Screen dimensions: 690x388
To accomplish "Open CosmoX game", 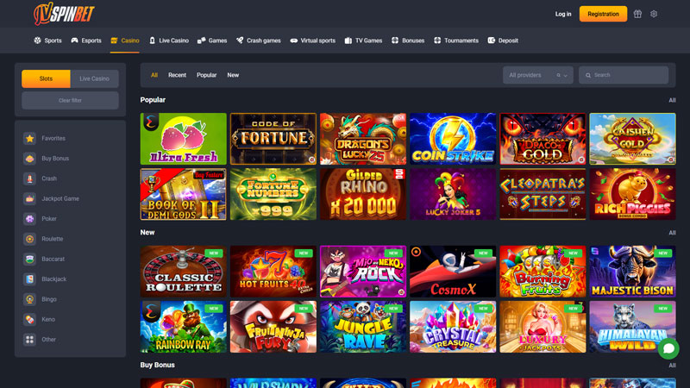I will tap(453, 272).
